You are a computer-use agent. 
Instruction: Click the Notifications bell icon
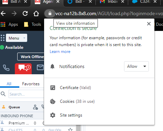tap(52, 66)
